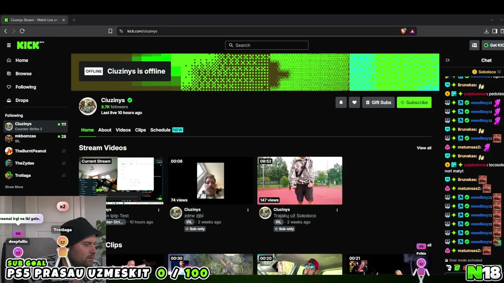Open the Kick store icon button
This screenshot has height=283, width=504.
[x=474, y=45]
